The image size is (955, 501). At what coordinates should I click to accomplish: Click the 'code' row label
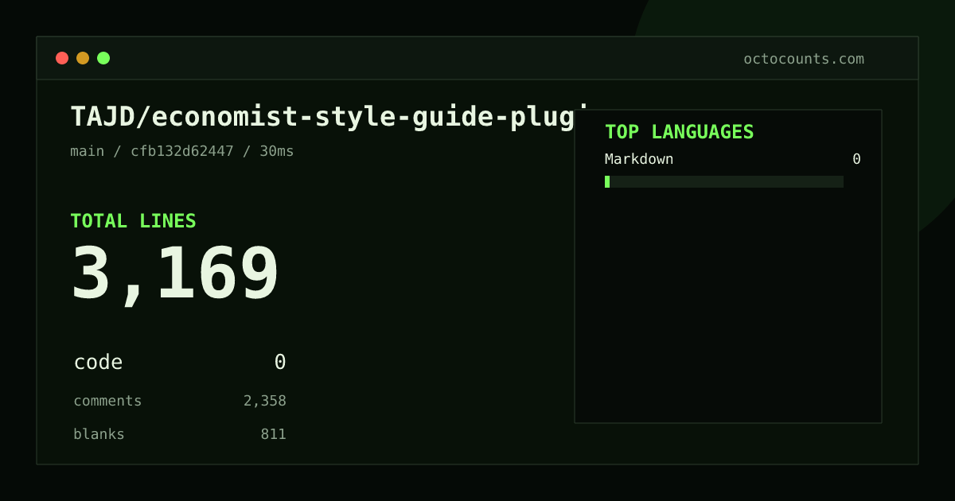pyautogui.click(x=98, y=362)
